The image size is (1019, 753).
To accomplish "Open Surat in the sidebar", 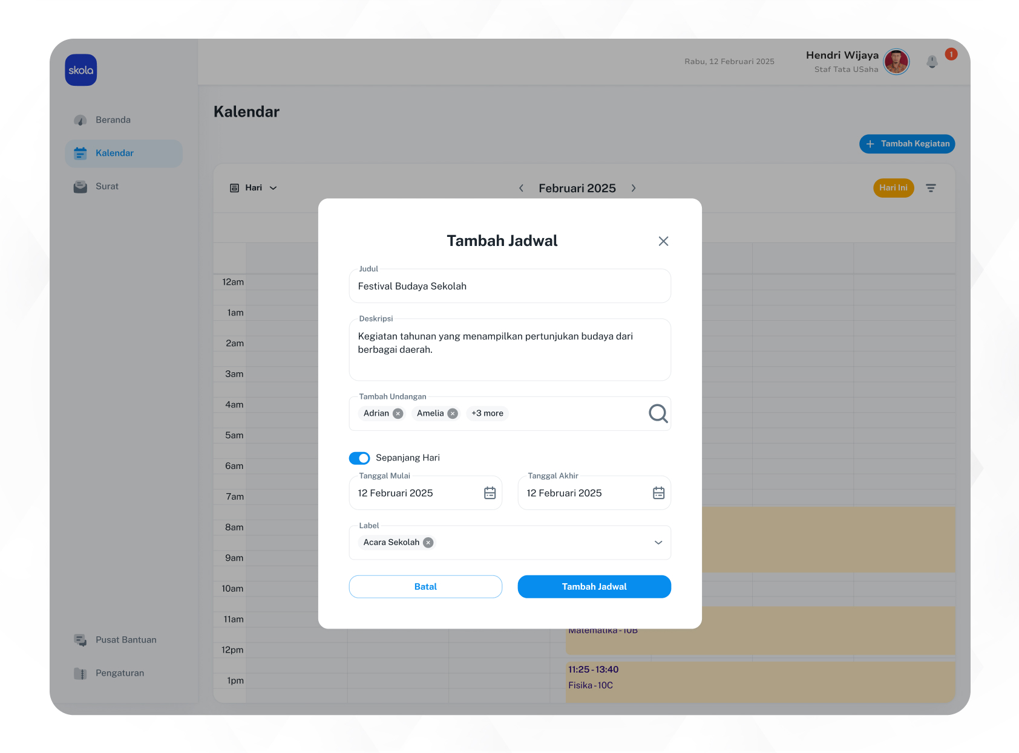I will click(x=107, y=186).
